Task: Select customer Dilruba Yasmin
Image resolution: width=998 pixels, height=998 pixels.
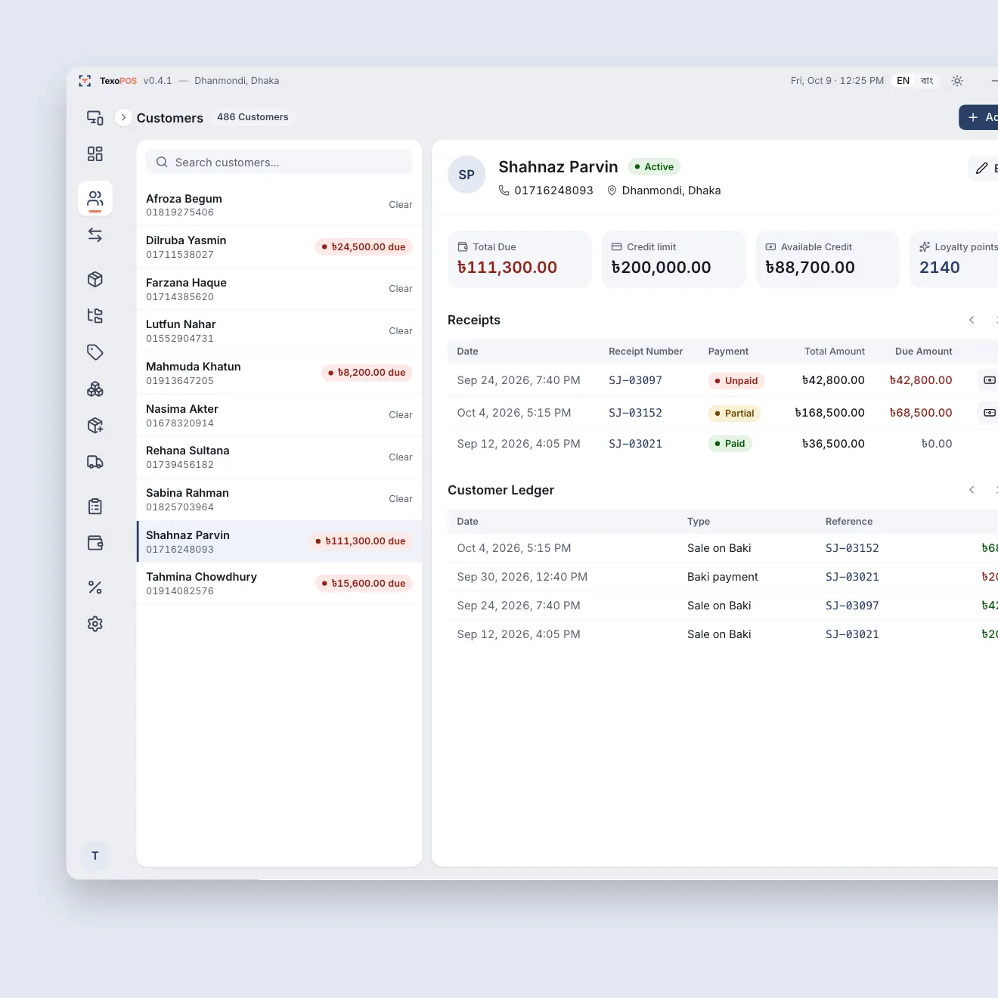Action: [x=279, y=247]
